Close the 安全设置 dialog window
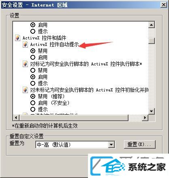Viewport: 169px width, 178px height. [x=164, y=5]
